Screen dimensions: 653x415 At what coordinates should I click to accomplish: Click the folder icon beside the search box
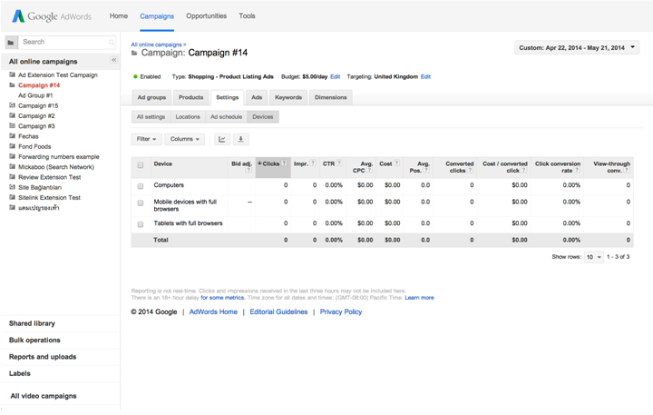point(10,42)
